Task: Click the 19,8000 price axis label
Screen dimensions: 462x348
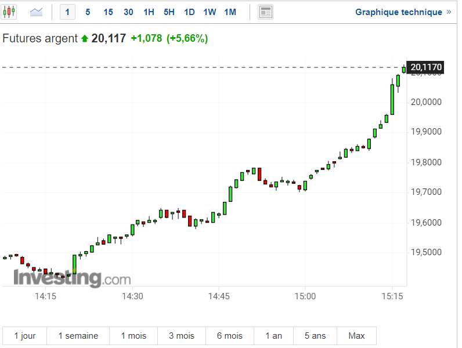Action: [427, 162]
